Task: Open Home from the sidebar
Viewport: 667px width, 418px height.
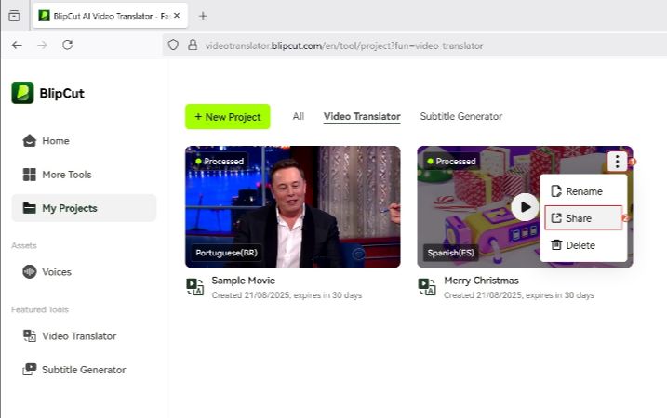Action: (x=55, y=141)
